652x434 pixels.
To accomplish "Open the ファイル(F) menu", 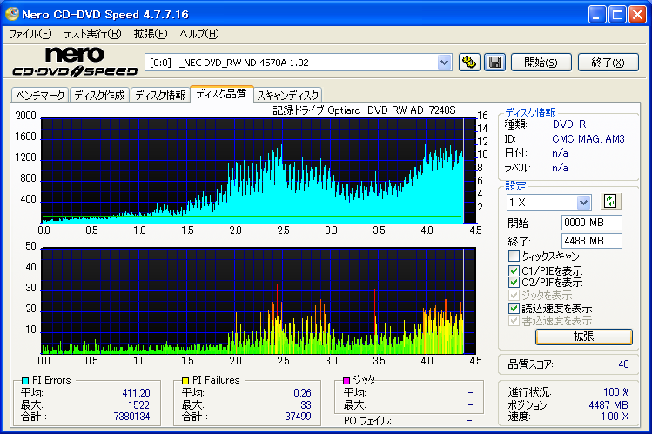I will pos(30,34).
